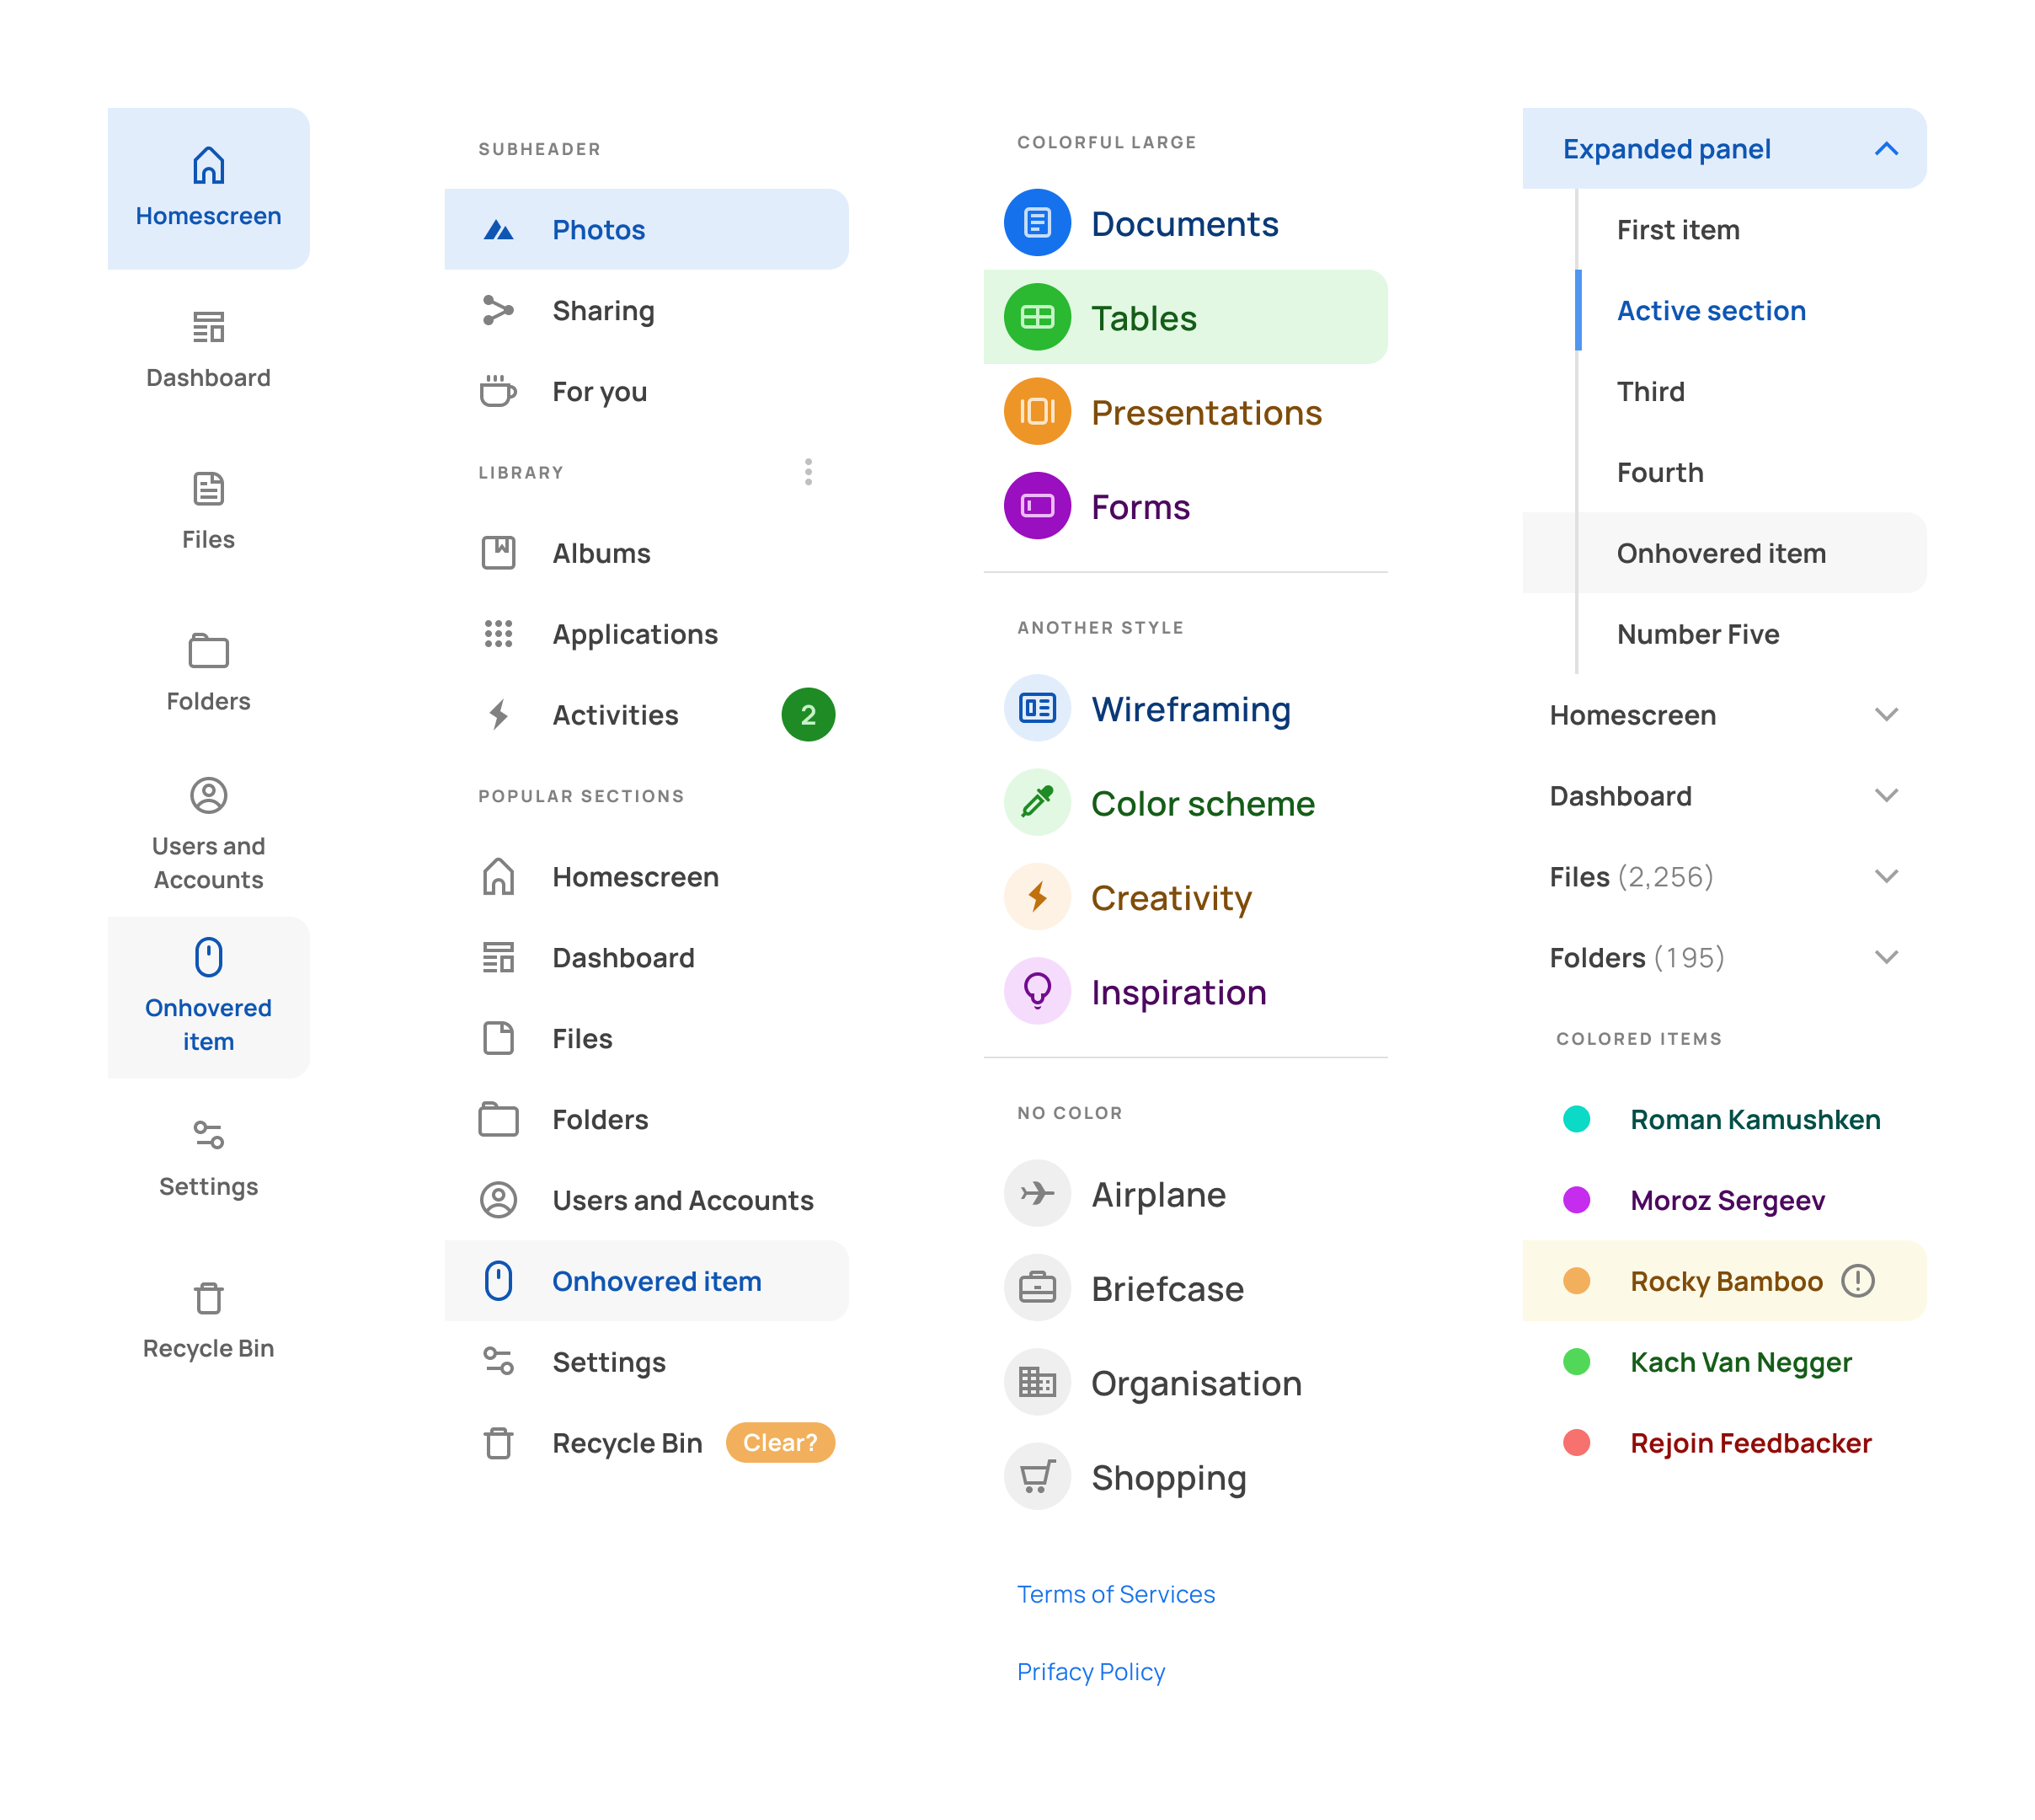2035x1820 pixels.
Task: Click the Clear badge on Recycle Bin
Action: click(x=780, y=1442)
